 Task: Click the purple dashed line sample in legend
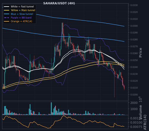pyautogui.click(x=7, y=18)
